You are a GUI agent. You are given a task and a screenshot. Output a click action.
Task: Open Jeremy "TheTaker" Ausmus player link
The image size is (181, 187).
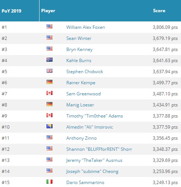tap(94, 160)
